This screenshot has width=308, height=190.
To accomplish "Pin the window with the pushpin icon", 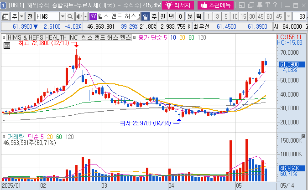I will pos(260,5).
